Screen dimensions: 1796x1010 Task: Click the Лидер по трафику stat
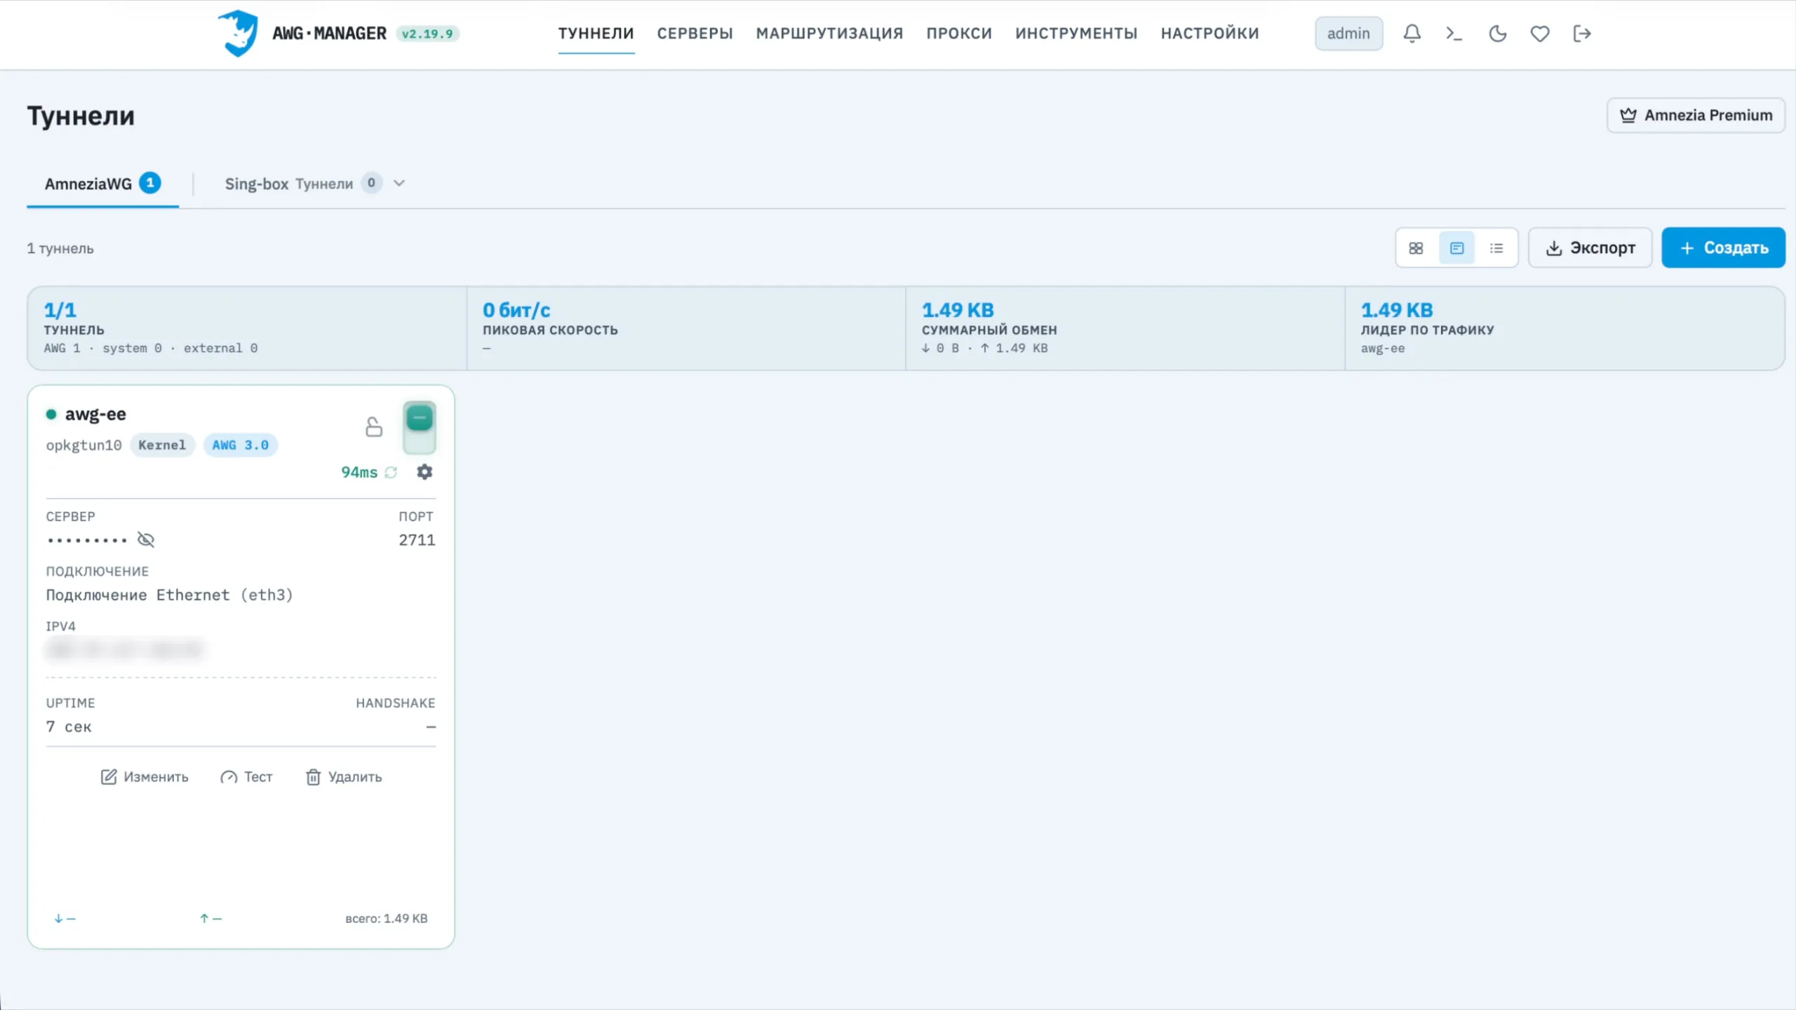[x=1564, y=328]
